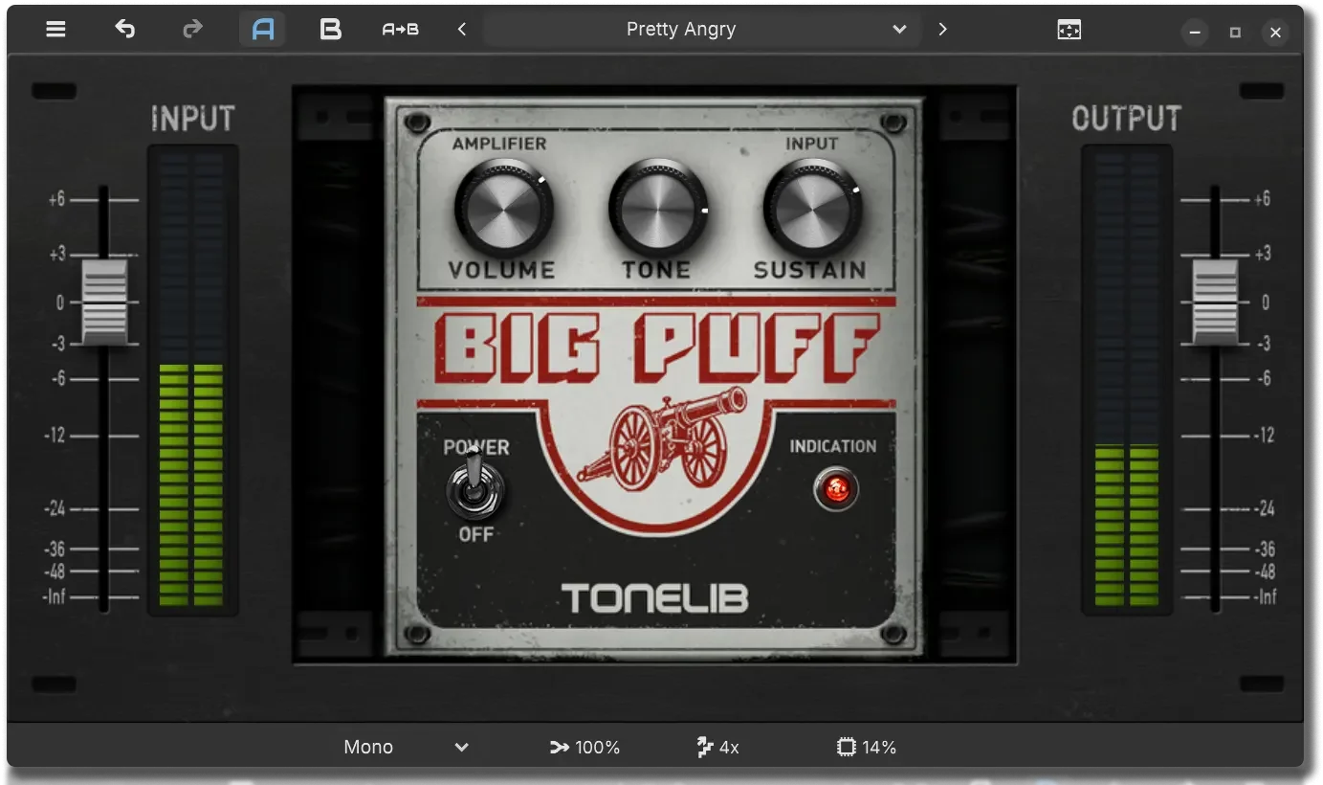This screenshot has height=785, width=1323.
Task: Click the window resize icon
Action: coord(1069,30)
